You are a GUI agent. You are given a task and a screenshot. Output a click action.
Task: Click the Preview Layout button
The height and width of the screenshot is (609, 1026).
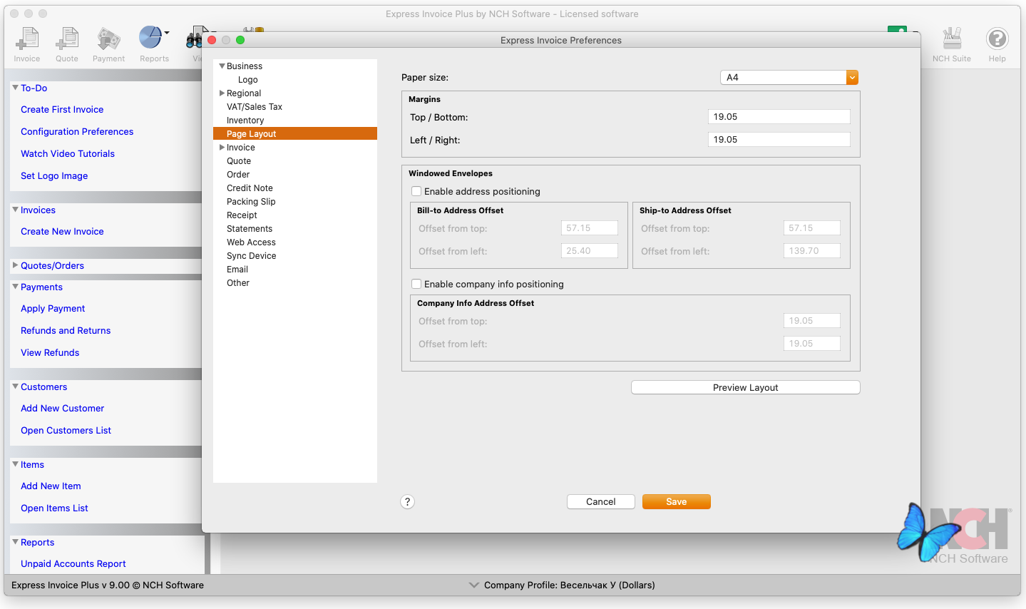[x=745, y=387]
